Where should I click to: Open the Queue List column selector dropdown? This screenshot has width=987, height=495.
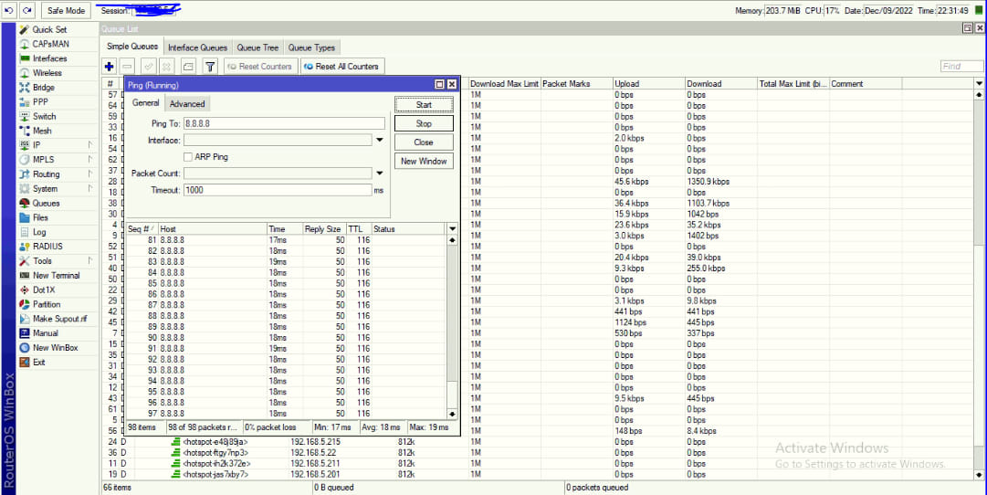click(979, 84)
